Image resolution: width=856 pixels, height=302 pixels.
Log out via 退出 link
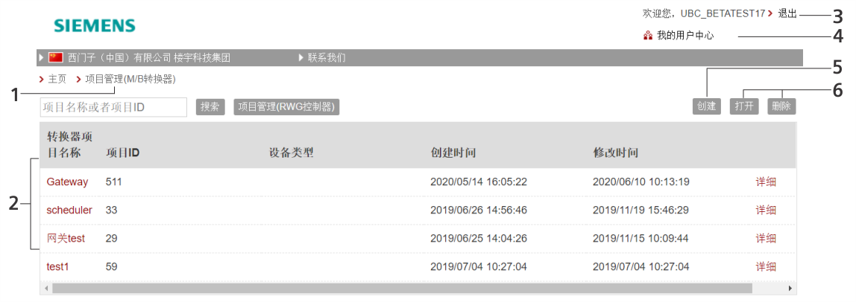(x=787, y=13)
